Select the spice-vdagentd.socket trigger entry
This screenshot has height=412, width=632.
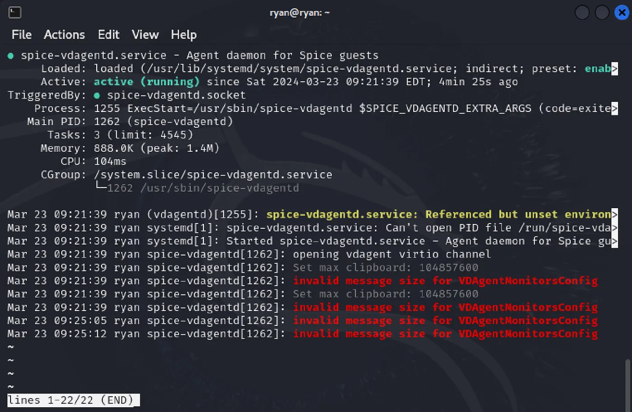[176, 95]
